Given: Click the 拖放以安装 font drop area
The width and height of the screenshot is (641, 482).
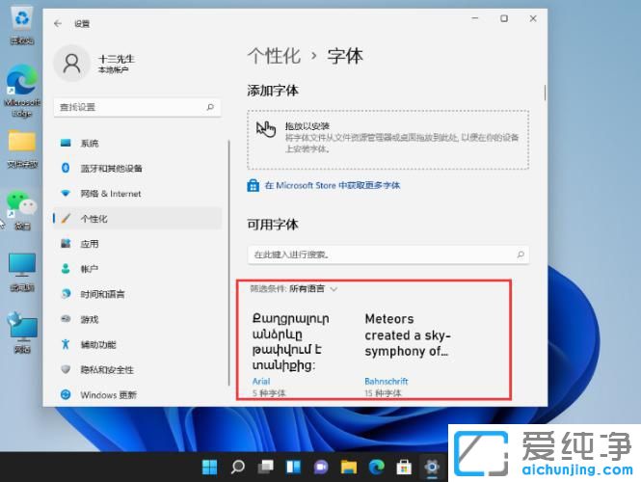Looking at the screenshot, I should coord(387,140).
